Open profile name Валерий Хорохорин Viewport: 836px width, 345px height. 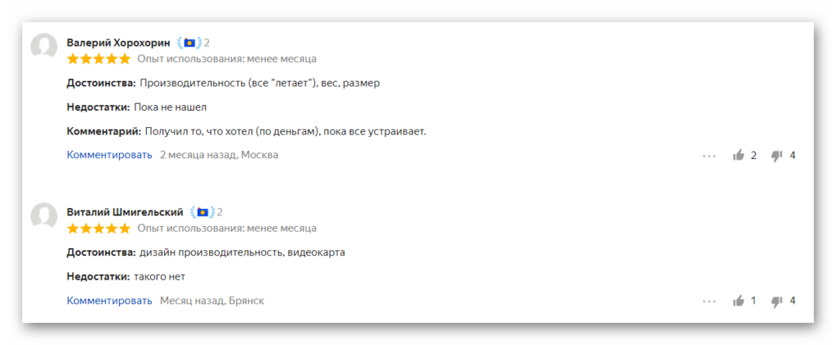coord(118,42)
